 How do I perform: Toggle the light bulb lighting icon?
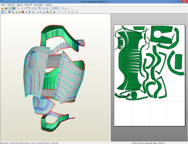pyautogui.click(x=10, y=8)
